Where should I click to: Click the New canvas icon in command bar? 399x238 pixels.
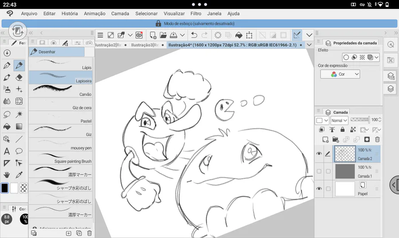(153, 35)
